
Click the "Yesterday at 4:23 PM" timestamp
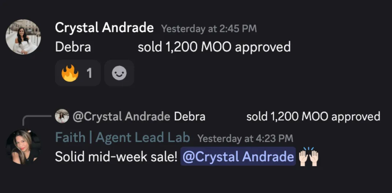[x=245, y=138]
